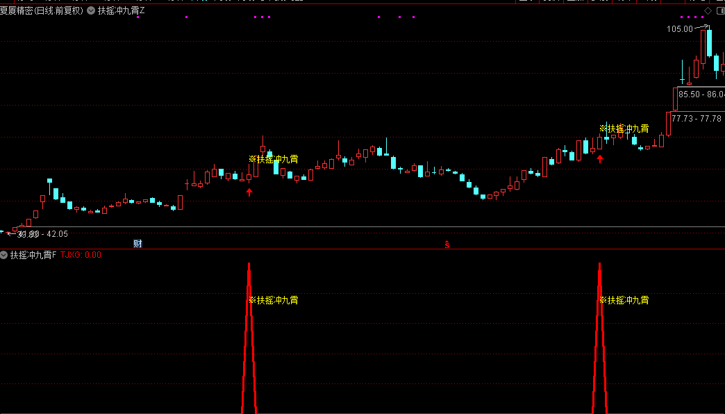This screenshot has height=414, width=725.
Task: Click the first red buy arrow below the candles
Action: [249, 192]
